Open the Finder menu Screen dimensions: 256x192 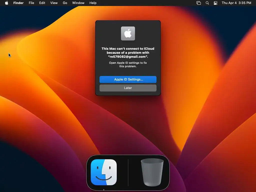click(x=18, y=3)
